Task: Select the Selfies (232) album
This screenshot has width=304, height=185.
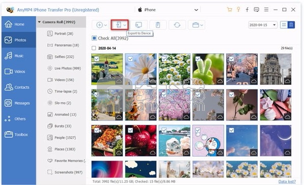Action: (61, 57)
